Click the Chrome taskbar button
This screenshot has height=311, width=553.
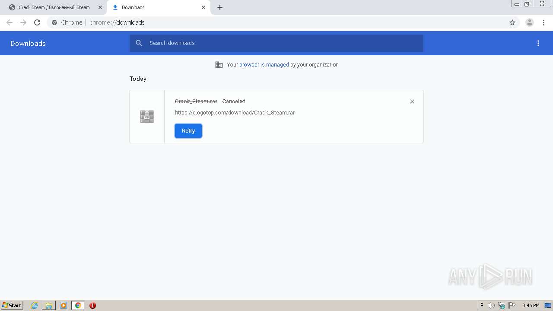coord(78,305)
